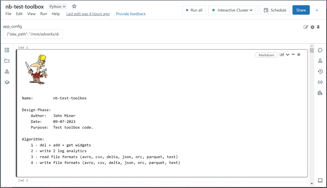327x188 pixels.
Task: Click the carpenter cartoon image
Action: (x=37, y=69)
